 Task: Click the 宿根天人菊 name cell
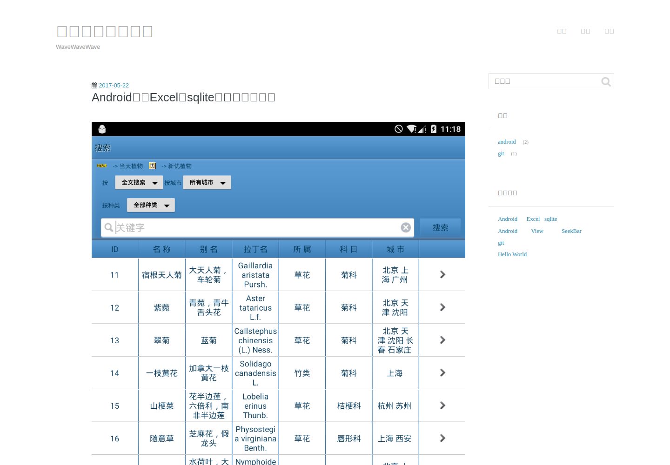coord(162,275)
